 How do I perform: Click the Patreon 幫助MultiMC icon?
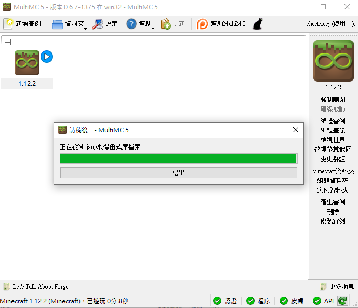coord(202,24)
